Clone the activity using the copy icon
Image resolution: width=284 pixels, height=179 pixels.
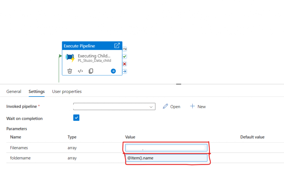tap(91, 71)
